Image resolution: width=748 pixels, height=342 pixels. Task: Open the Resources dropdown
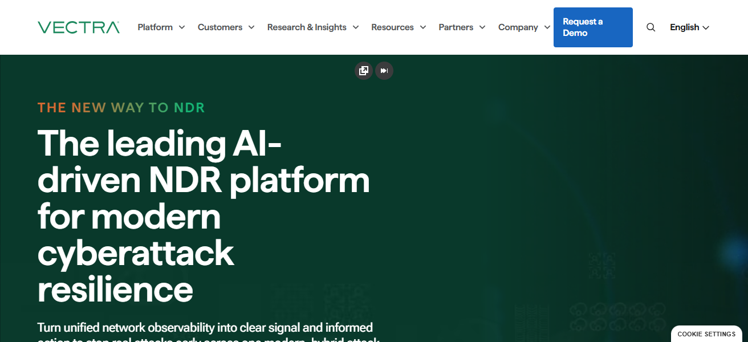pyautogui.click(x=393, y=27)
